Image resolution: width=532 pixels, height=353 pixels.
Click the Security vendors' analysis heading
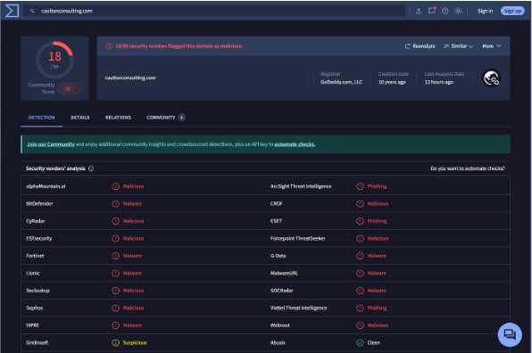point(55,168)
